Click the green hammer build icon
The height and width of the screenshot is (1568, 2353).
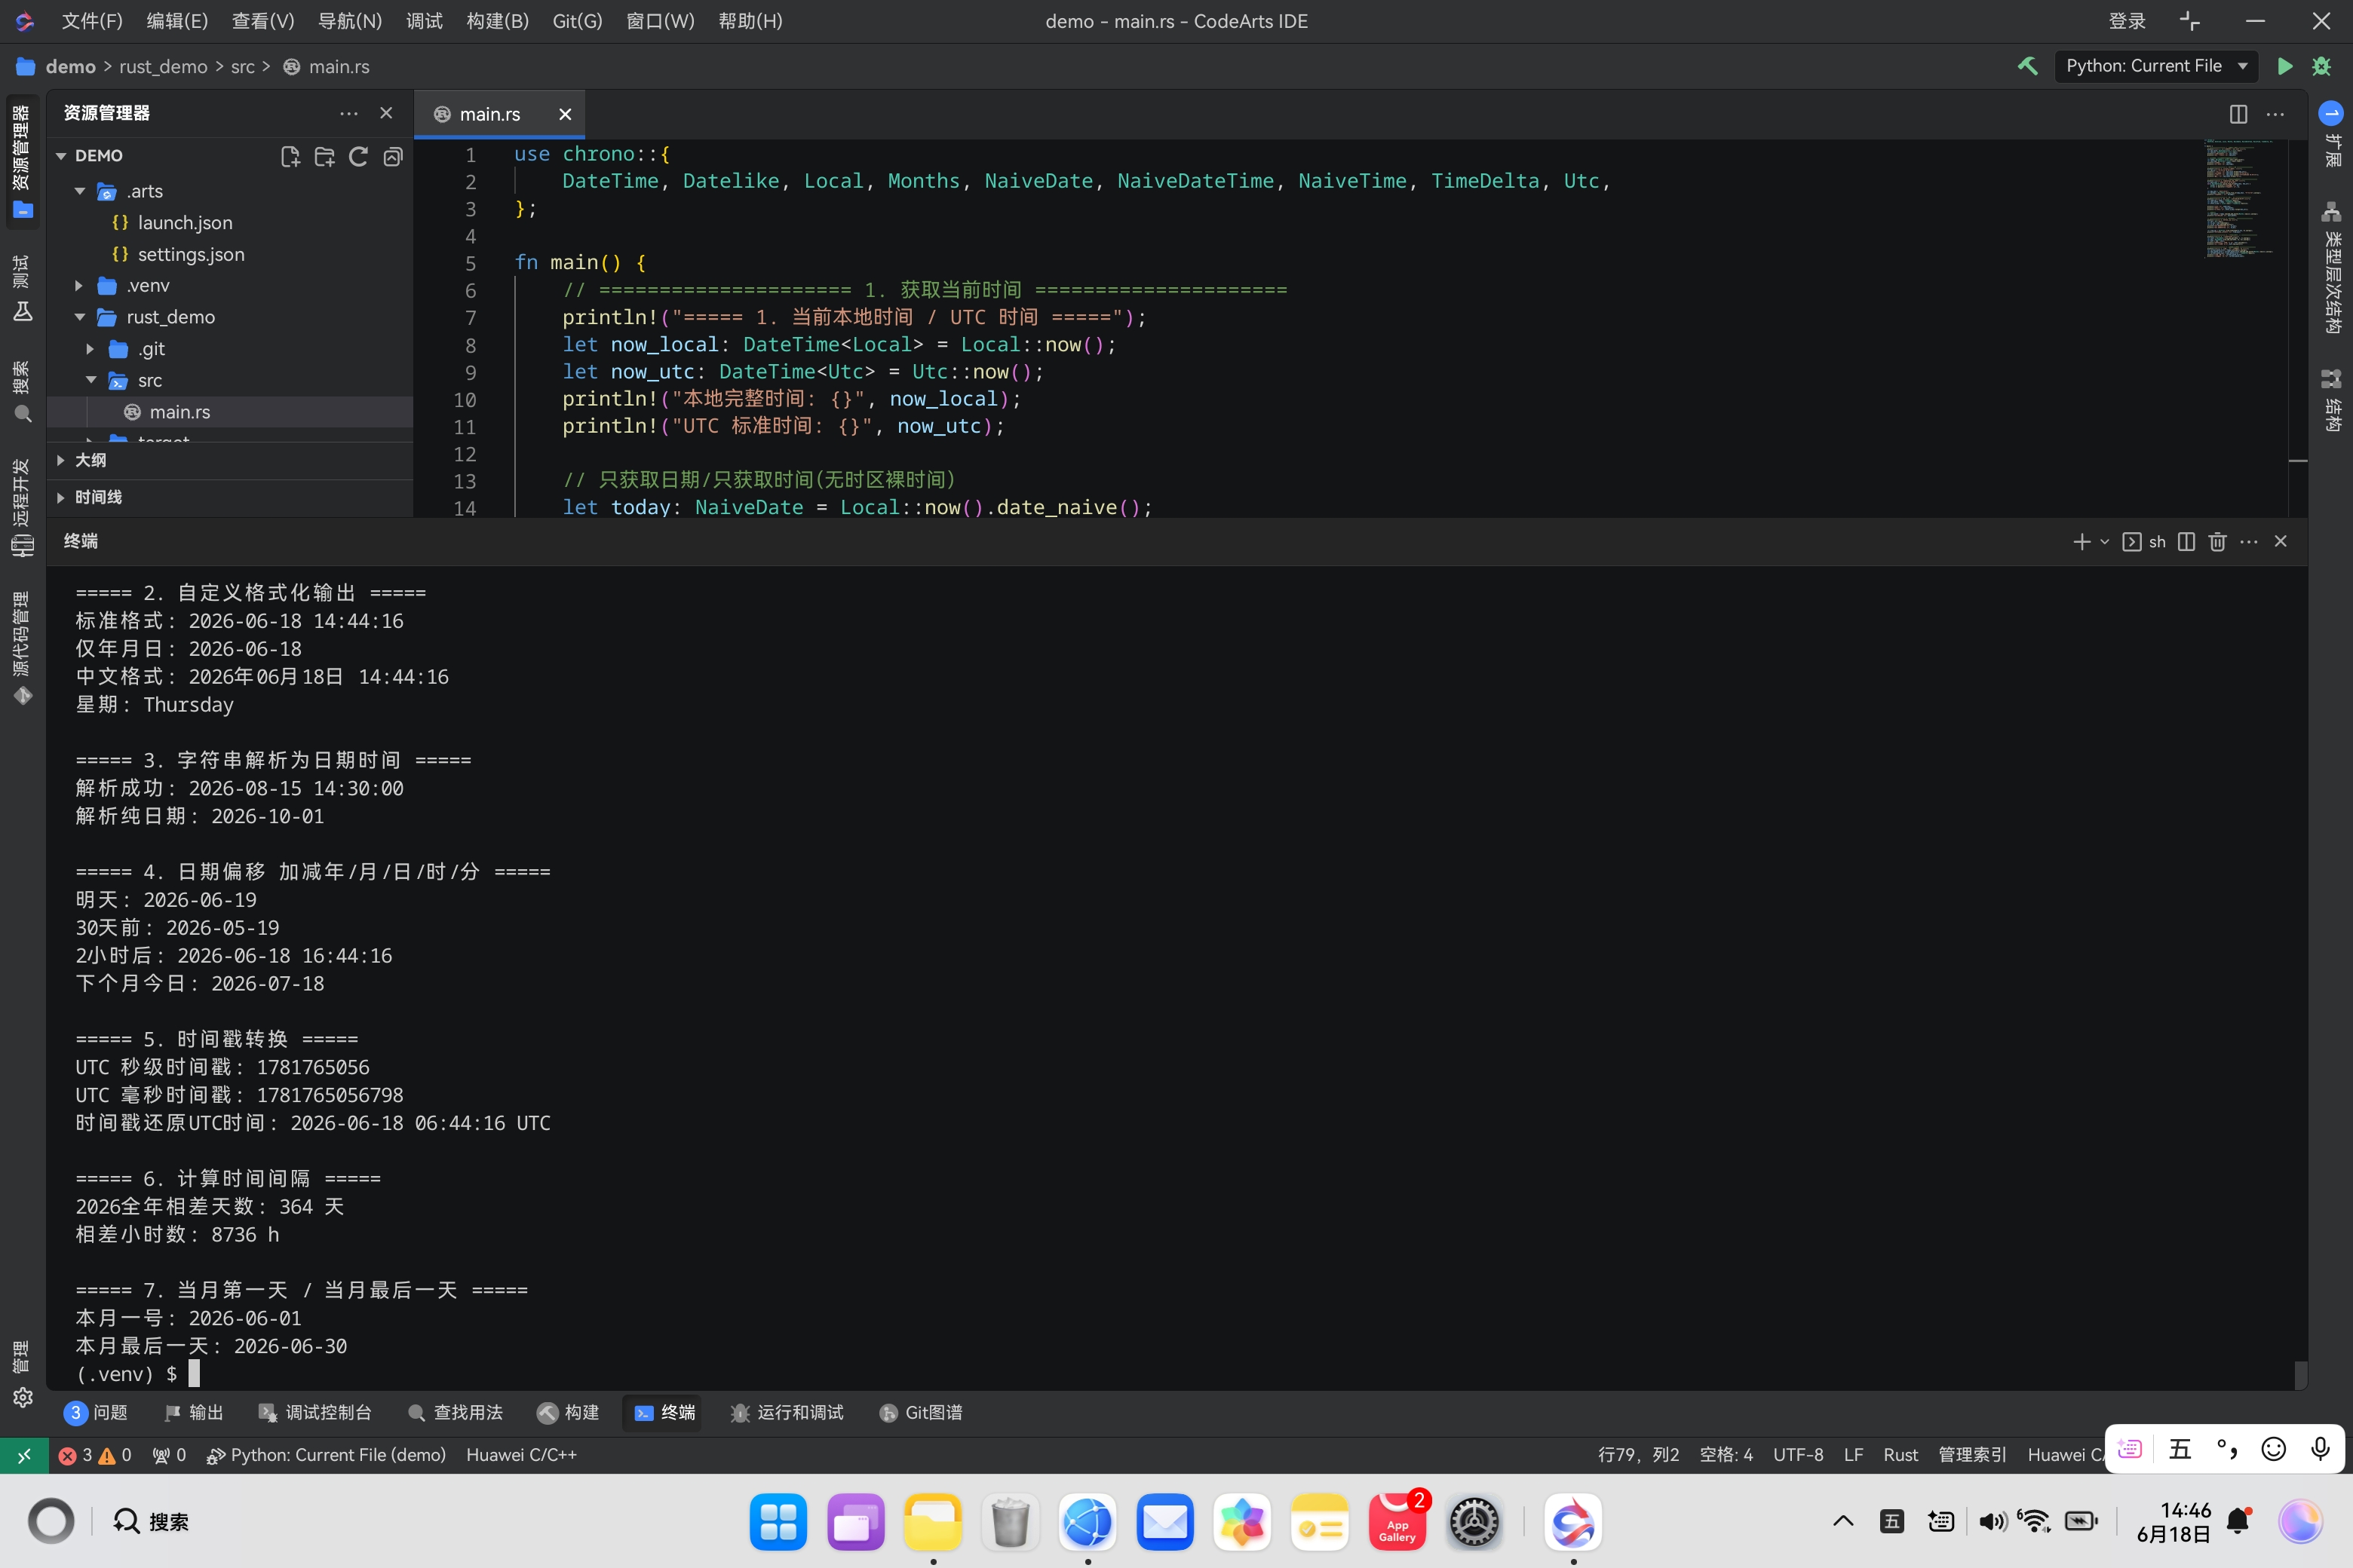(2027, 66)
